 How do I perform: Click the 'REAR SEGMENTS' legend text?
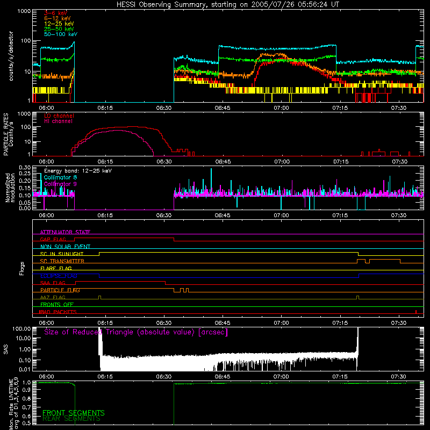(x=71, y=419)
